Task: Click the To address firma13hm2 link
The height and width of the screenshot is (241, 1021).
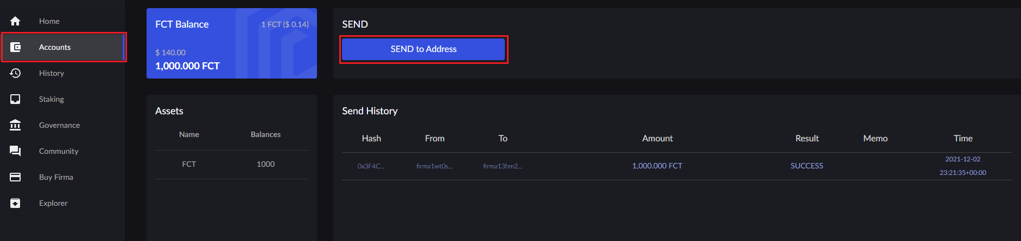Action: [503, 166]
